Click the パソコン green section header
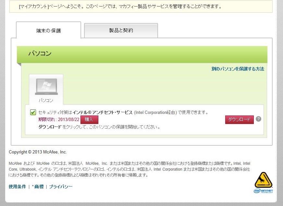Viewport: 283px width, 206px height. point(142,55)
